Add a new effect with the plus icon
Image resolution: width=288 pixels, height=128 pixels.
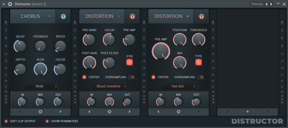(x=248, y=112)
